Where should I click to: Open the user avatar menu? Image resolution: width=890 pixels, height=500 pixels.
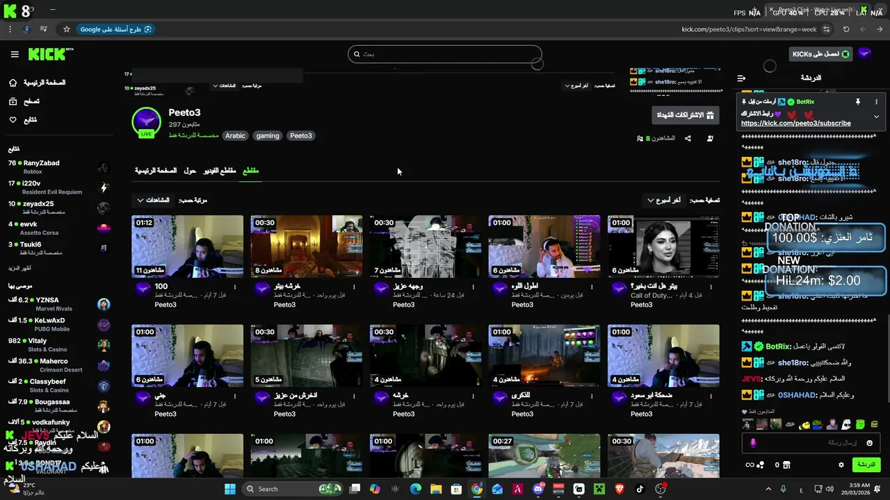point(865,54)
